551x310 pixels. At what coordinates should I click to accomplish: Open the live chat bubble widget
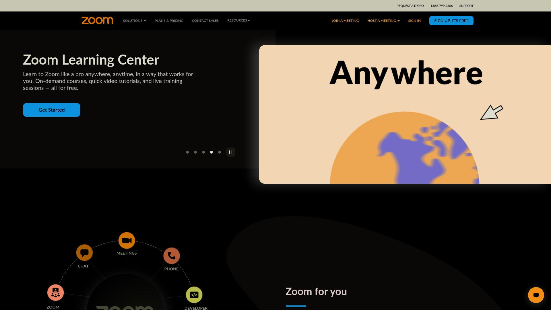point(536,295)
